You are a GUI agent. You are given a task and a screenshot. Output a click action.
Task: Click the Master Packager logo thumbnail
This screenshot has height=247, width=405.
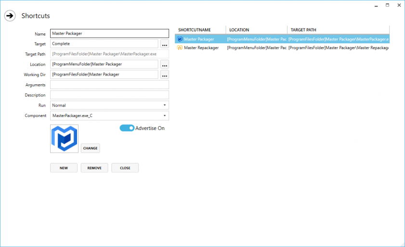click(x=65, y=139)
